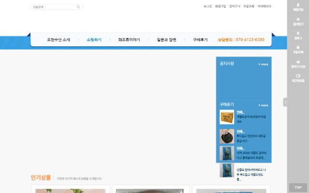Click more link beside 구매후기 panel

pos(263,105)
